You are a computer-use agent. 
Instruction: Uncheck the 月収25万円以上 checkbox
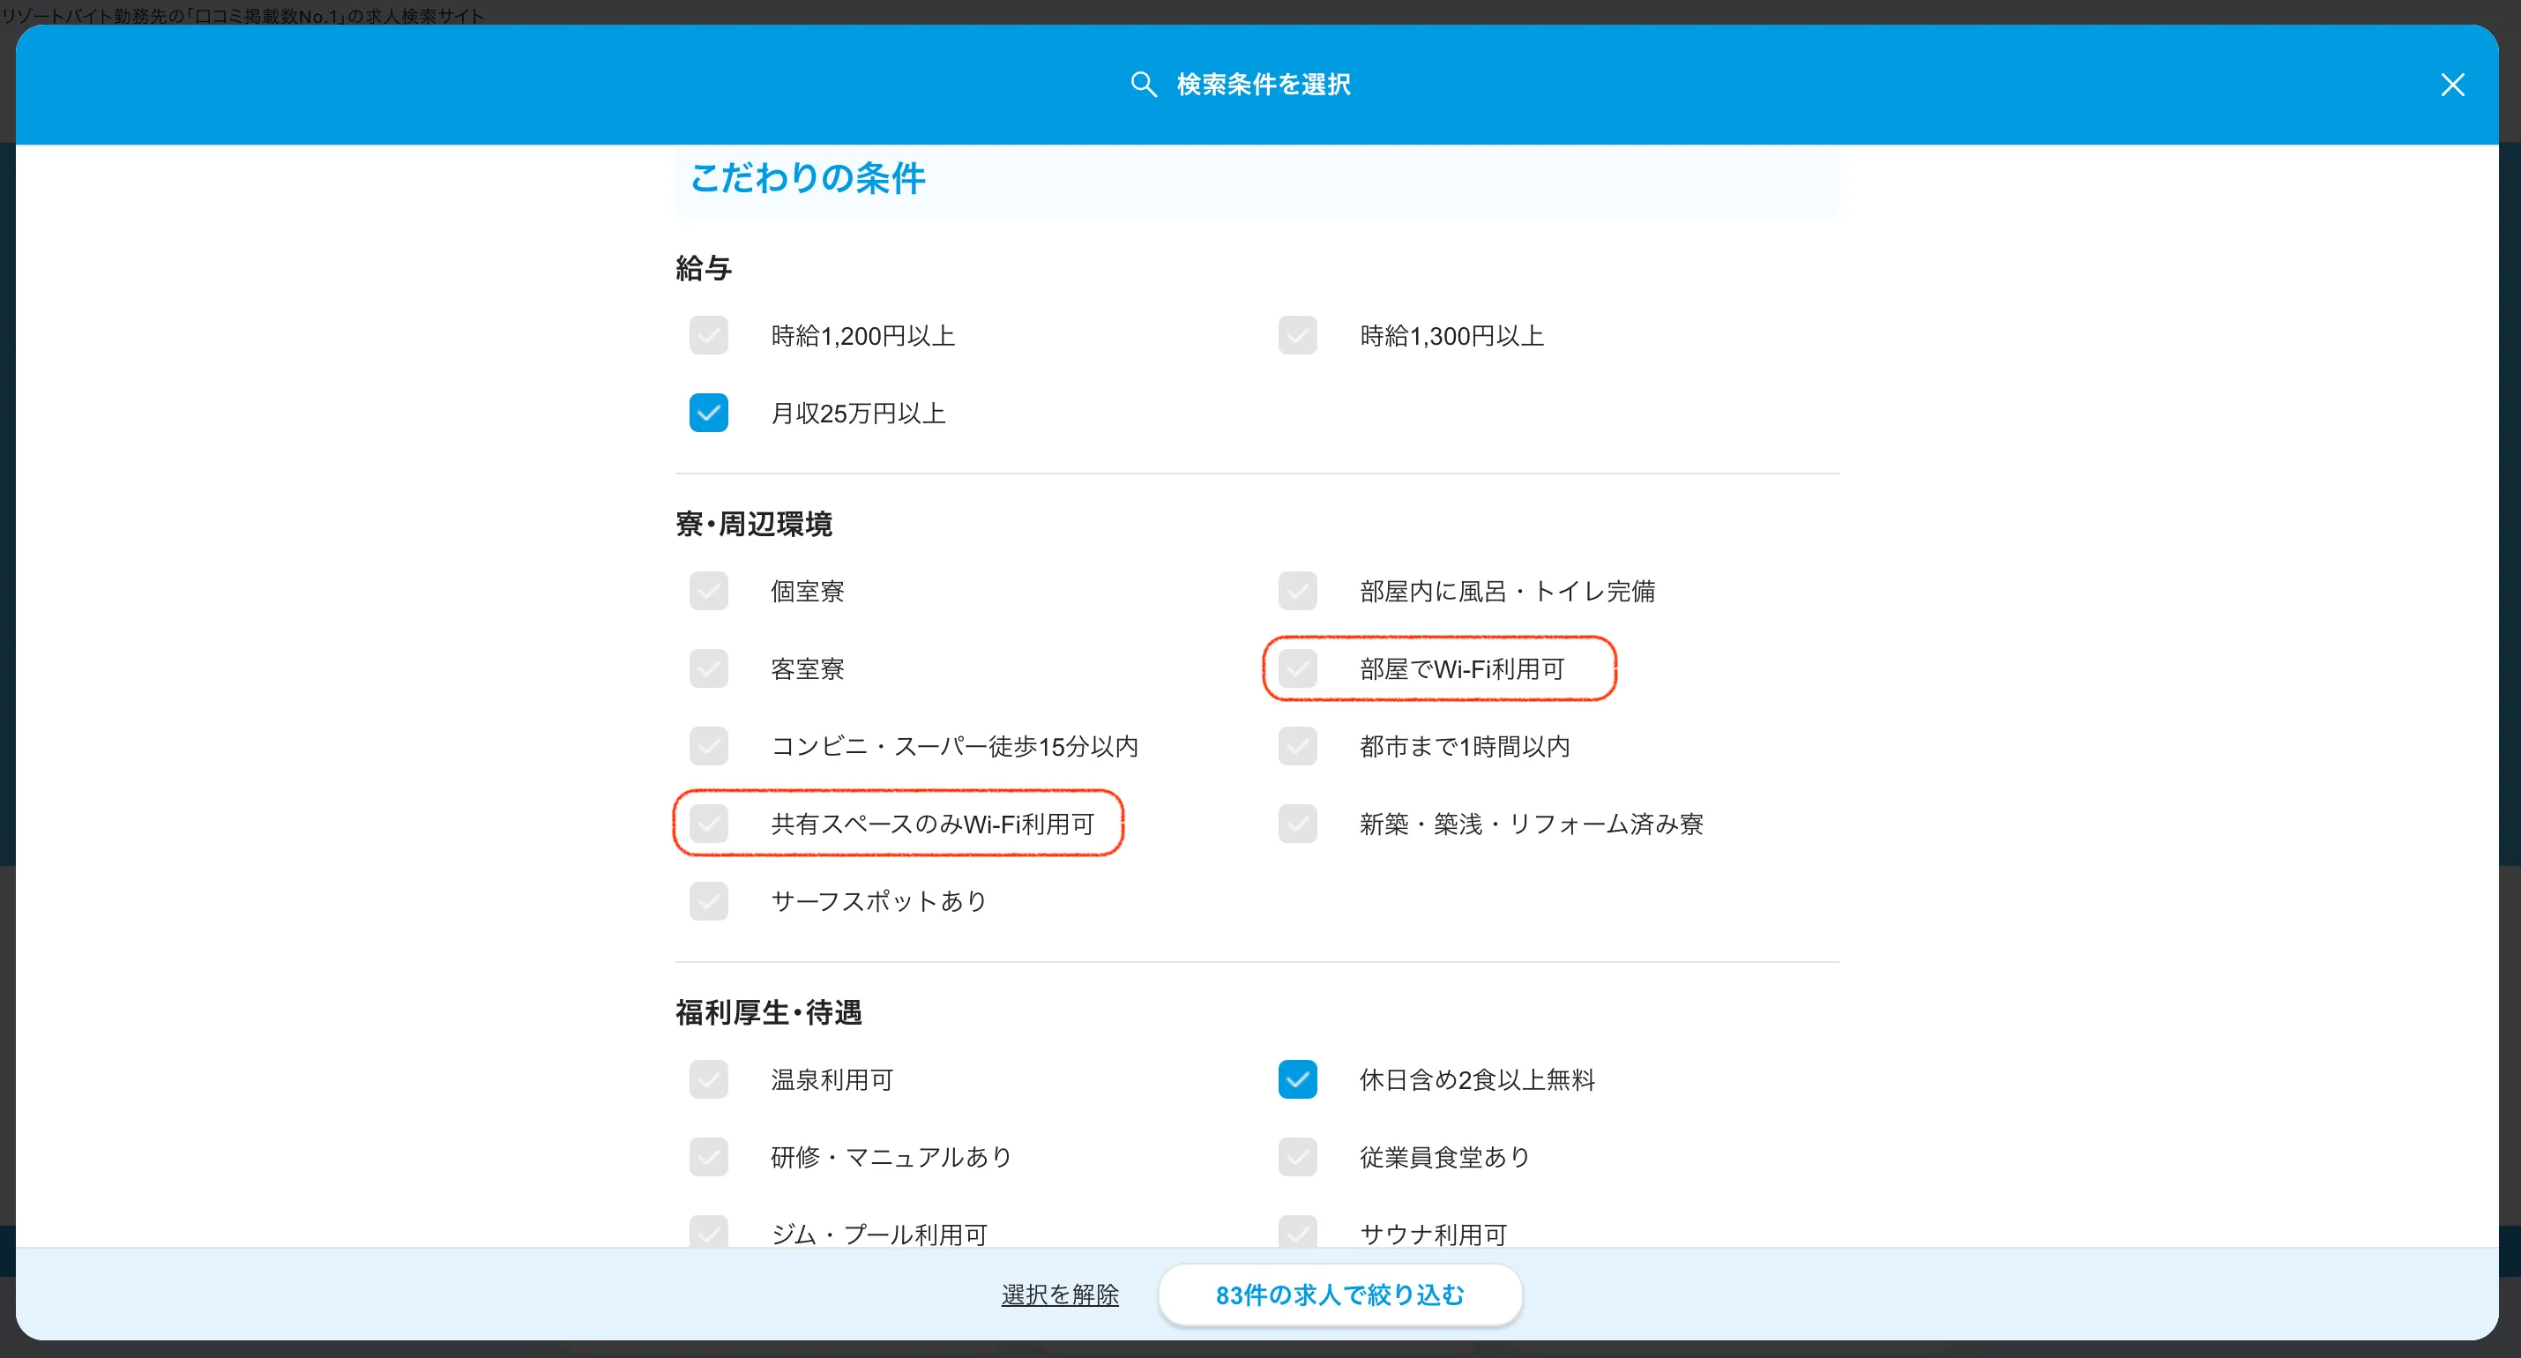coord(709,413)
